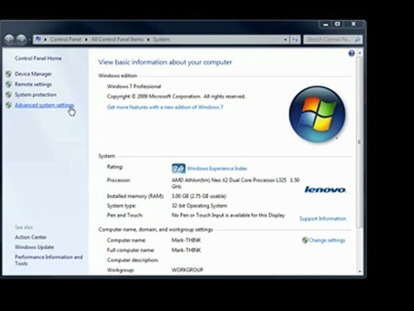Screen dimensions: 414x311
Task: Click the Support Information link
Action: [x=323, y=219]
